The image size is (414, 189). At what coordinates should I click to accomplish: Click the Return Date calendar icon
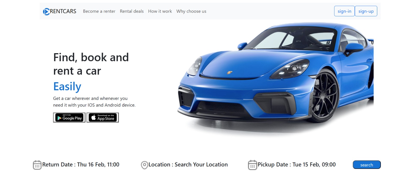coord(37,165)
